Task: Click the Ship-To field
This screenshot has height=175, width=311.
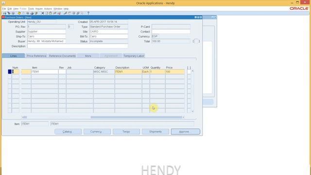Action: coord(47,36)
